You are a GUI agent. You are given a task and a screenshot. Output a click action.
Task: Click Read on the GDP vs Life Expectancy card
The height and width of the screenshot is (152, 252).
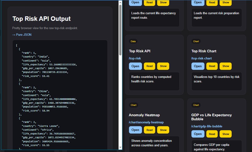coord(212,134)
